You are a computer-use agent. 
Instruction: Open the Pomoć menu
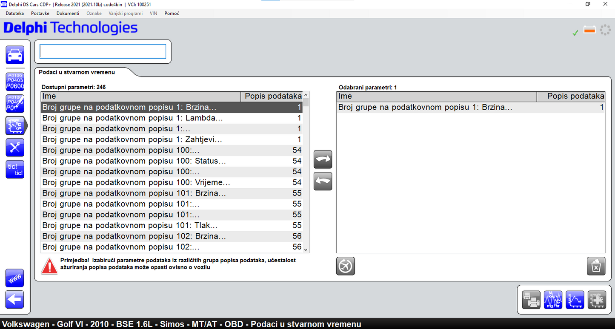pyautogui.click(x=172, y=13)
